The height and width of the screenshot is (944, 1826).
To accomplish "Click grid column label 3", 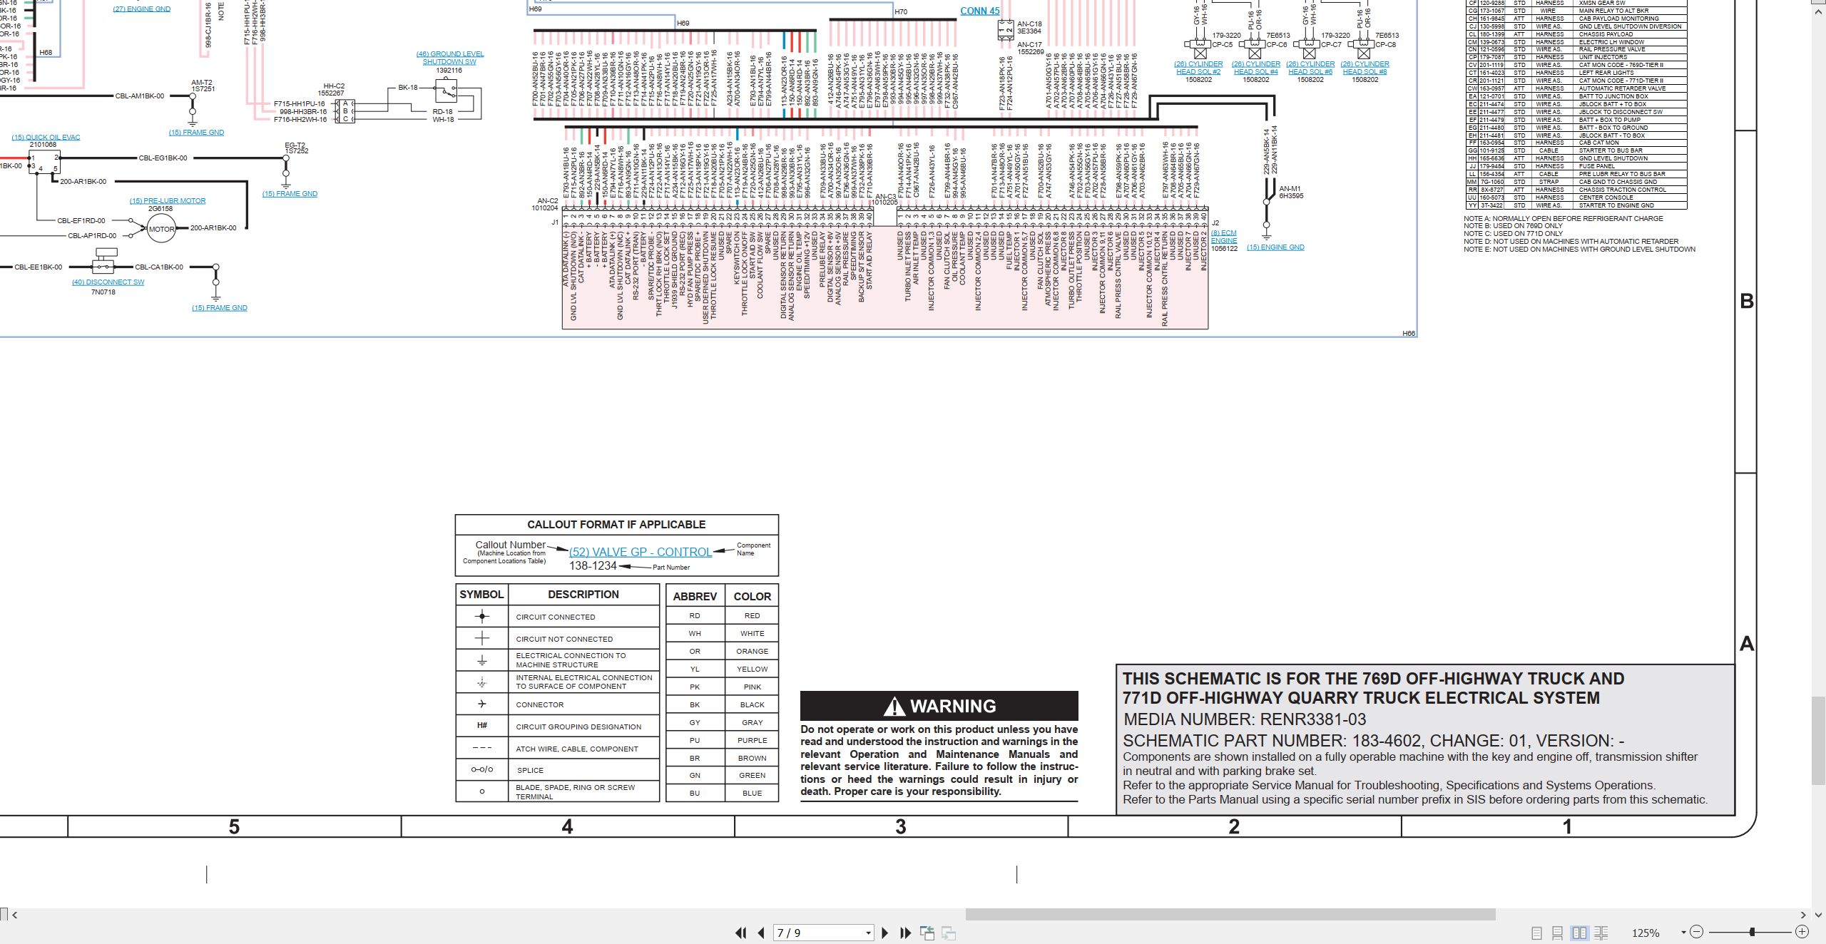I will coord(901,826).
